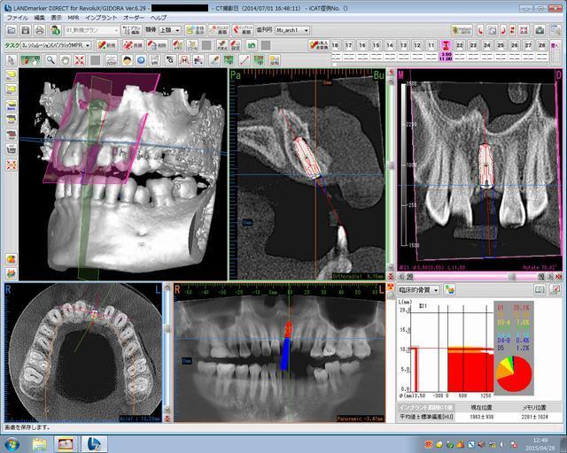Open the MPR menu
Screen dimensions: 567x453
point(74,18)
